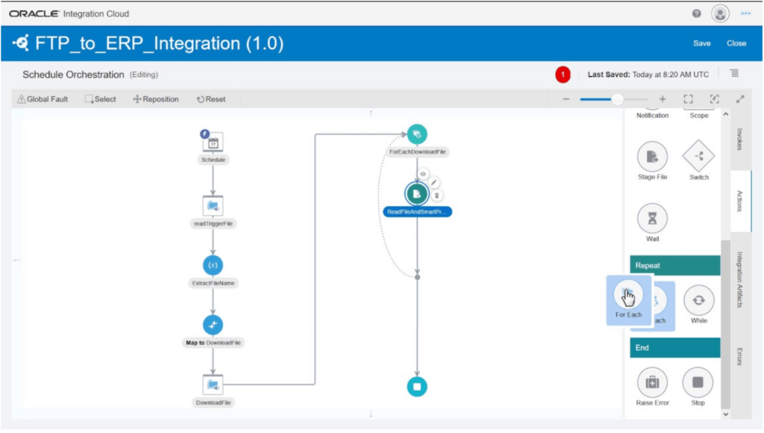Activate Reposition mode

[155, 99]
